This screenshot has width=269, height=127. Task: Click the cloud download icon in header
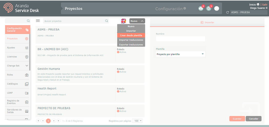point(201,8)
